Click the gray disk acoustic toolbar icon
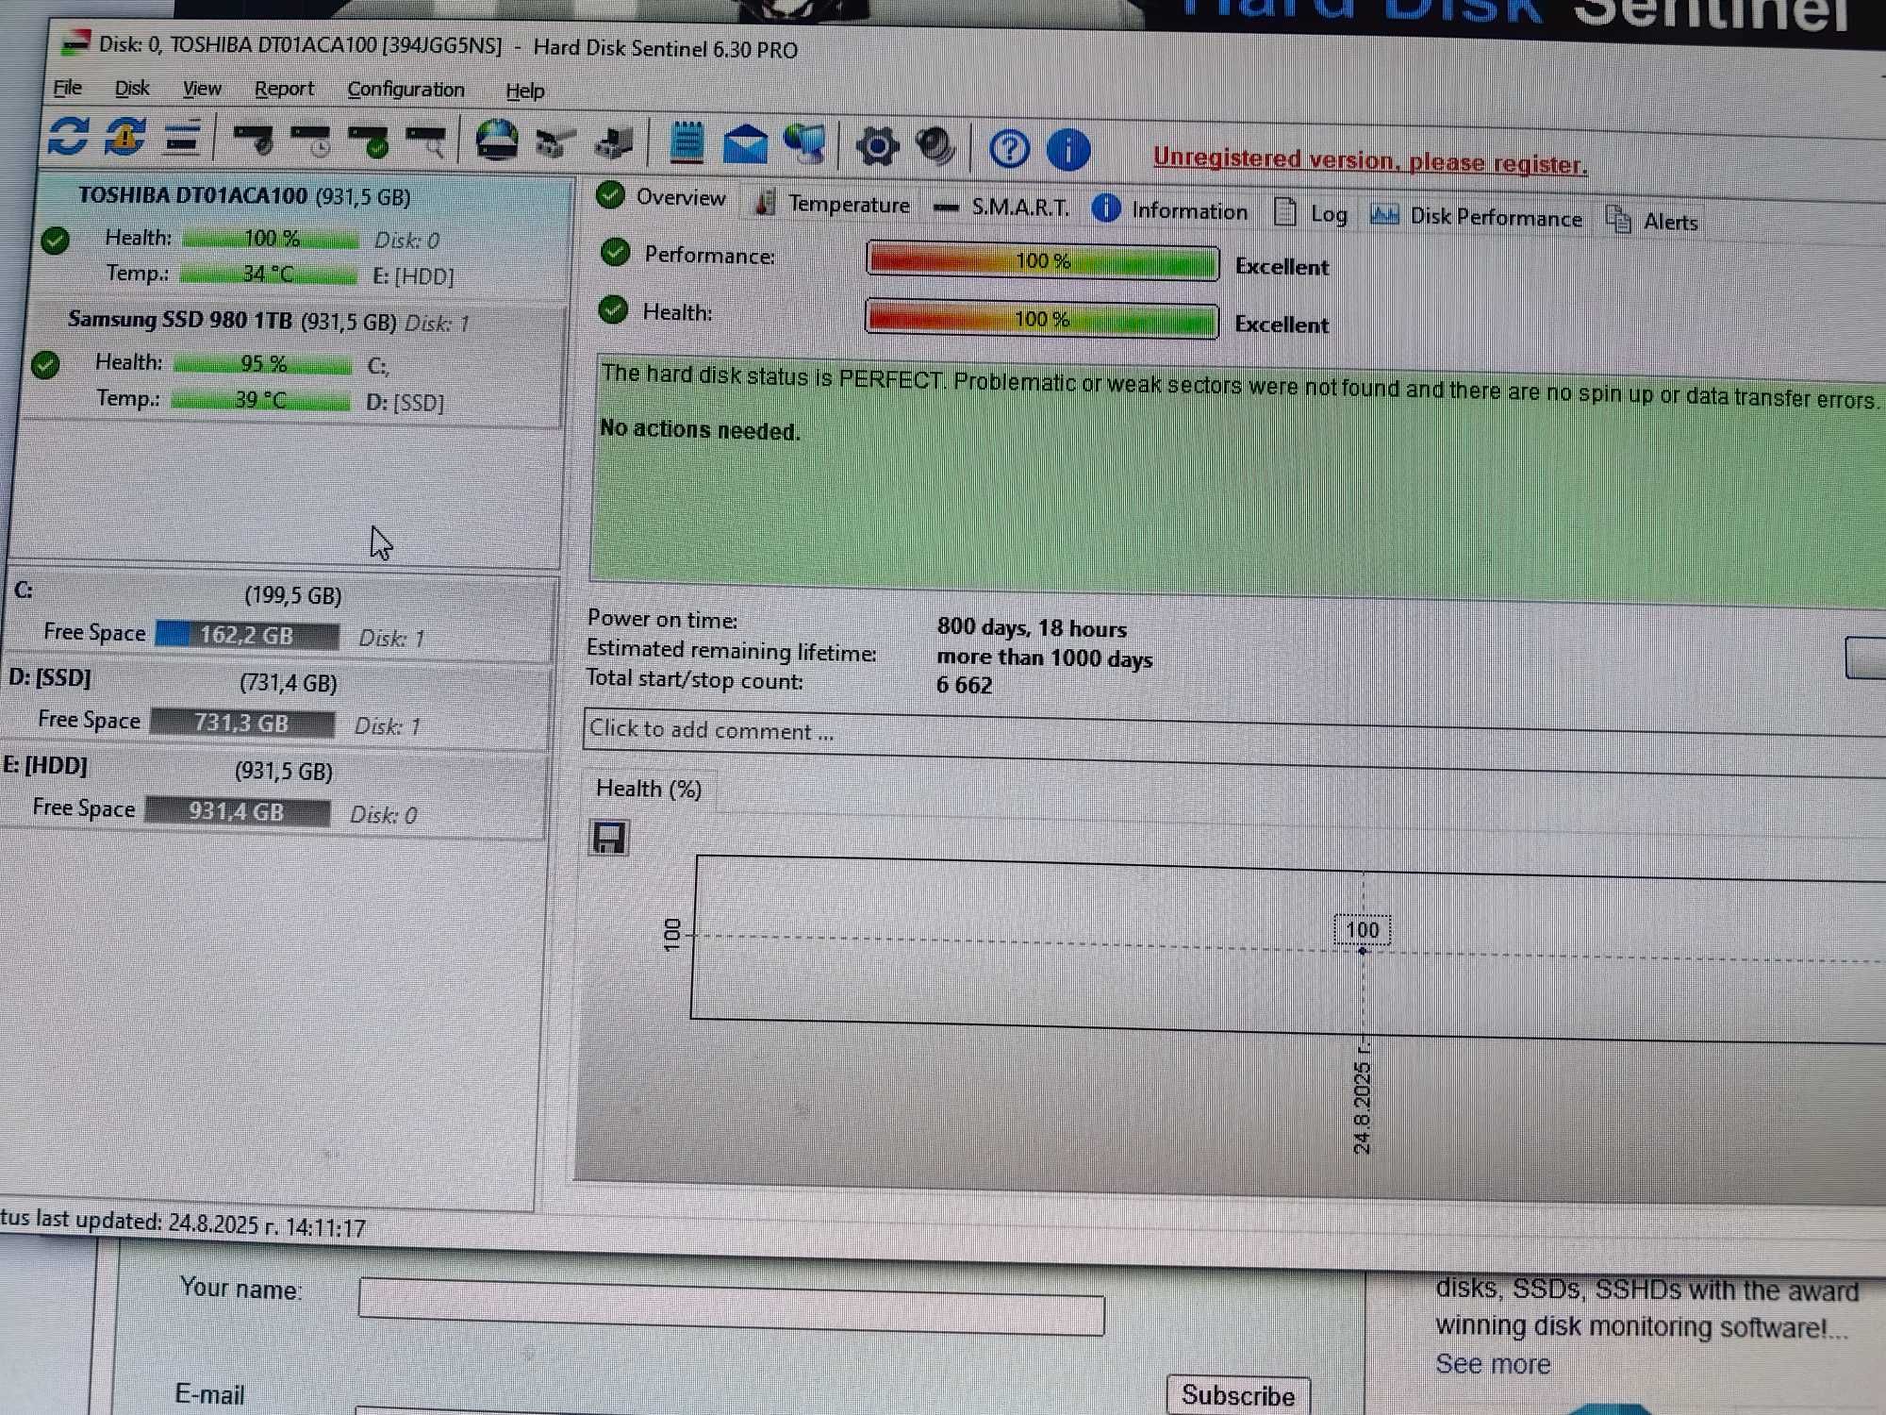Image resolution: width=1886 pixels, height=1415 pixels. [x=555, y=144]
